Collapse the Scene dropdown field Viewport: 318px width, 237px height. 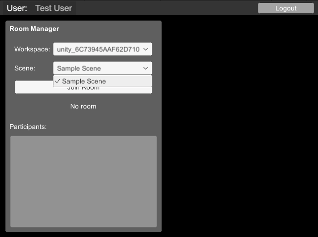click(x=102, y=68)
